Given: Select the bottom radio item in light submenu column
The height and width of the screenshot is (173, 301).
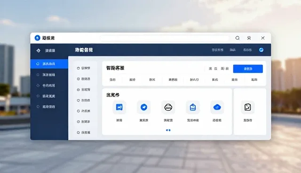Looking at the screenshot, I should (x=84, y=133).
